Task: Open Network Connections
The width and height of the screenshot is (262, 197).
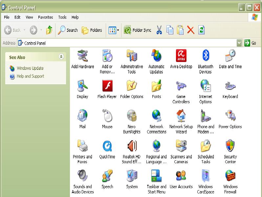Action: click(x=157, y=122)
